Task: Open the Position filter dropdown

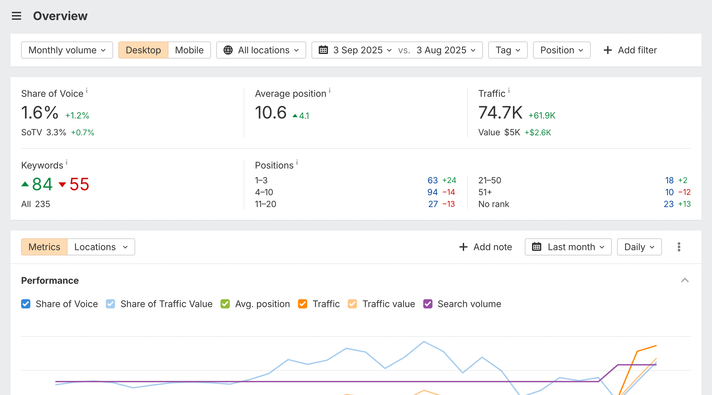Action: (x=561, y=50)
